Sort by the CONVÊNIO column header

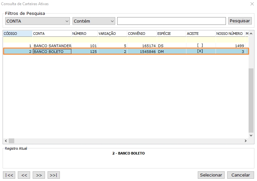pyautogui.click(x=141, y=34)
